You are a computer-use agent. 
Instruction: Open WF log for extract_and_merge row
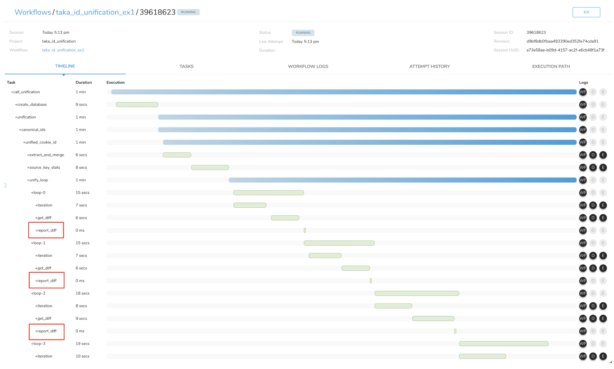tap(583, 155)
